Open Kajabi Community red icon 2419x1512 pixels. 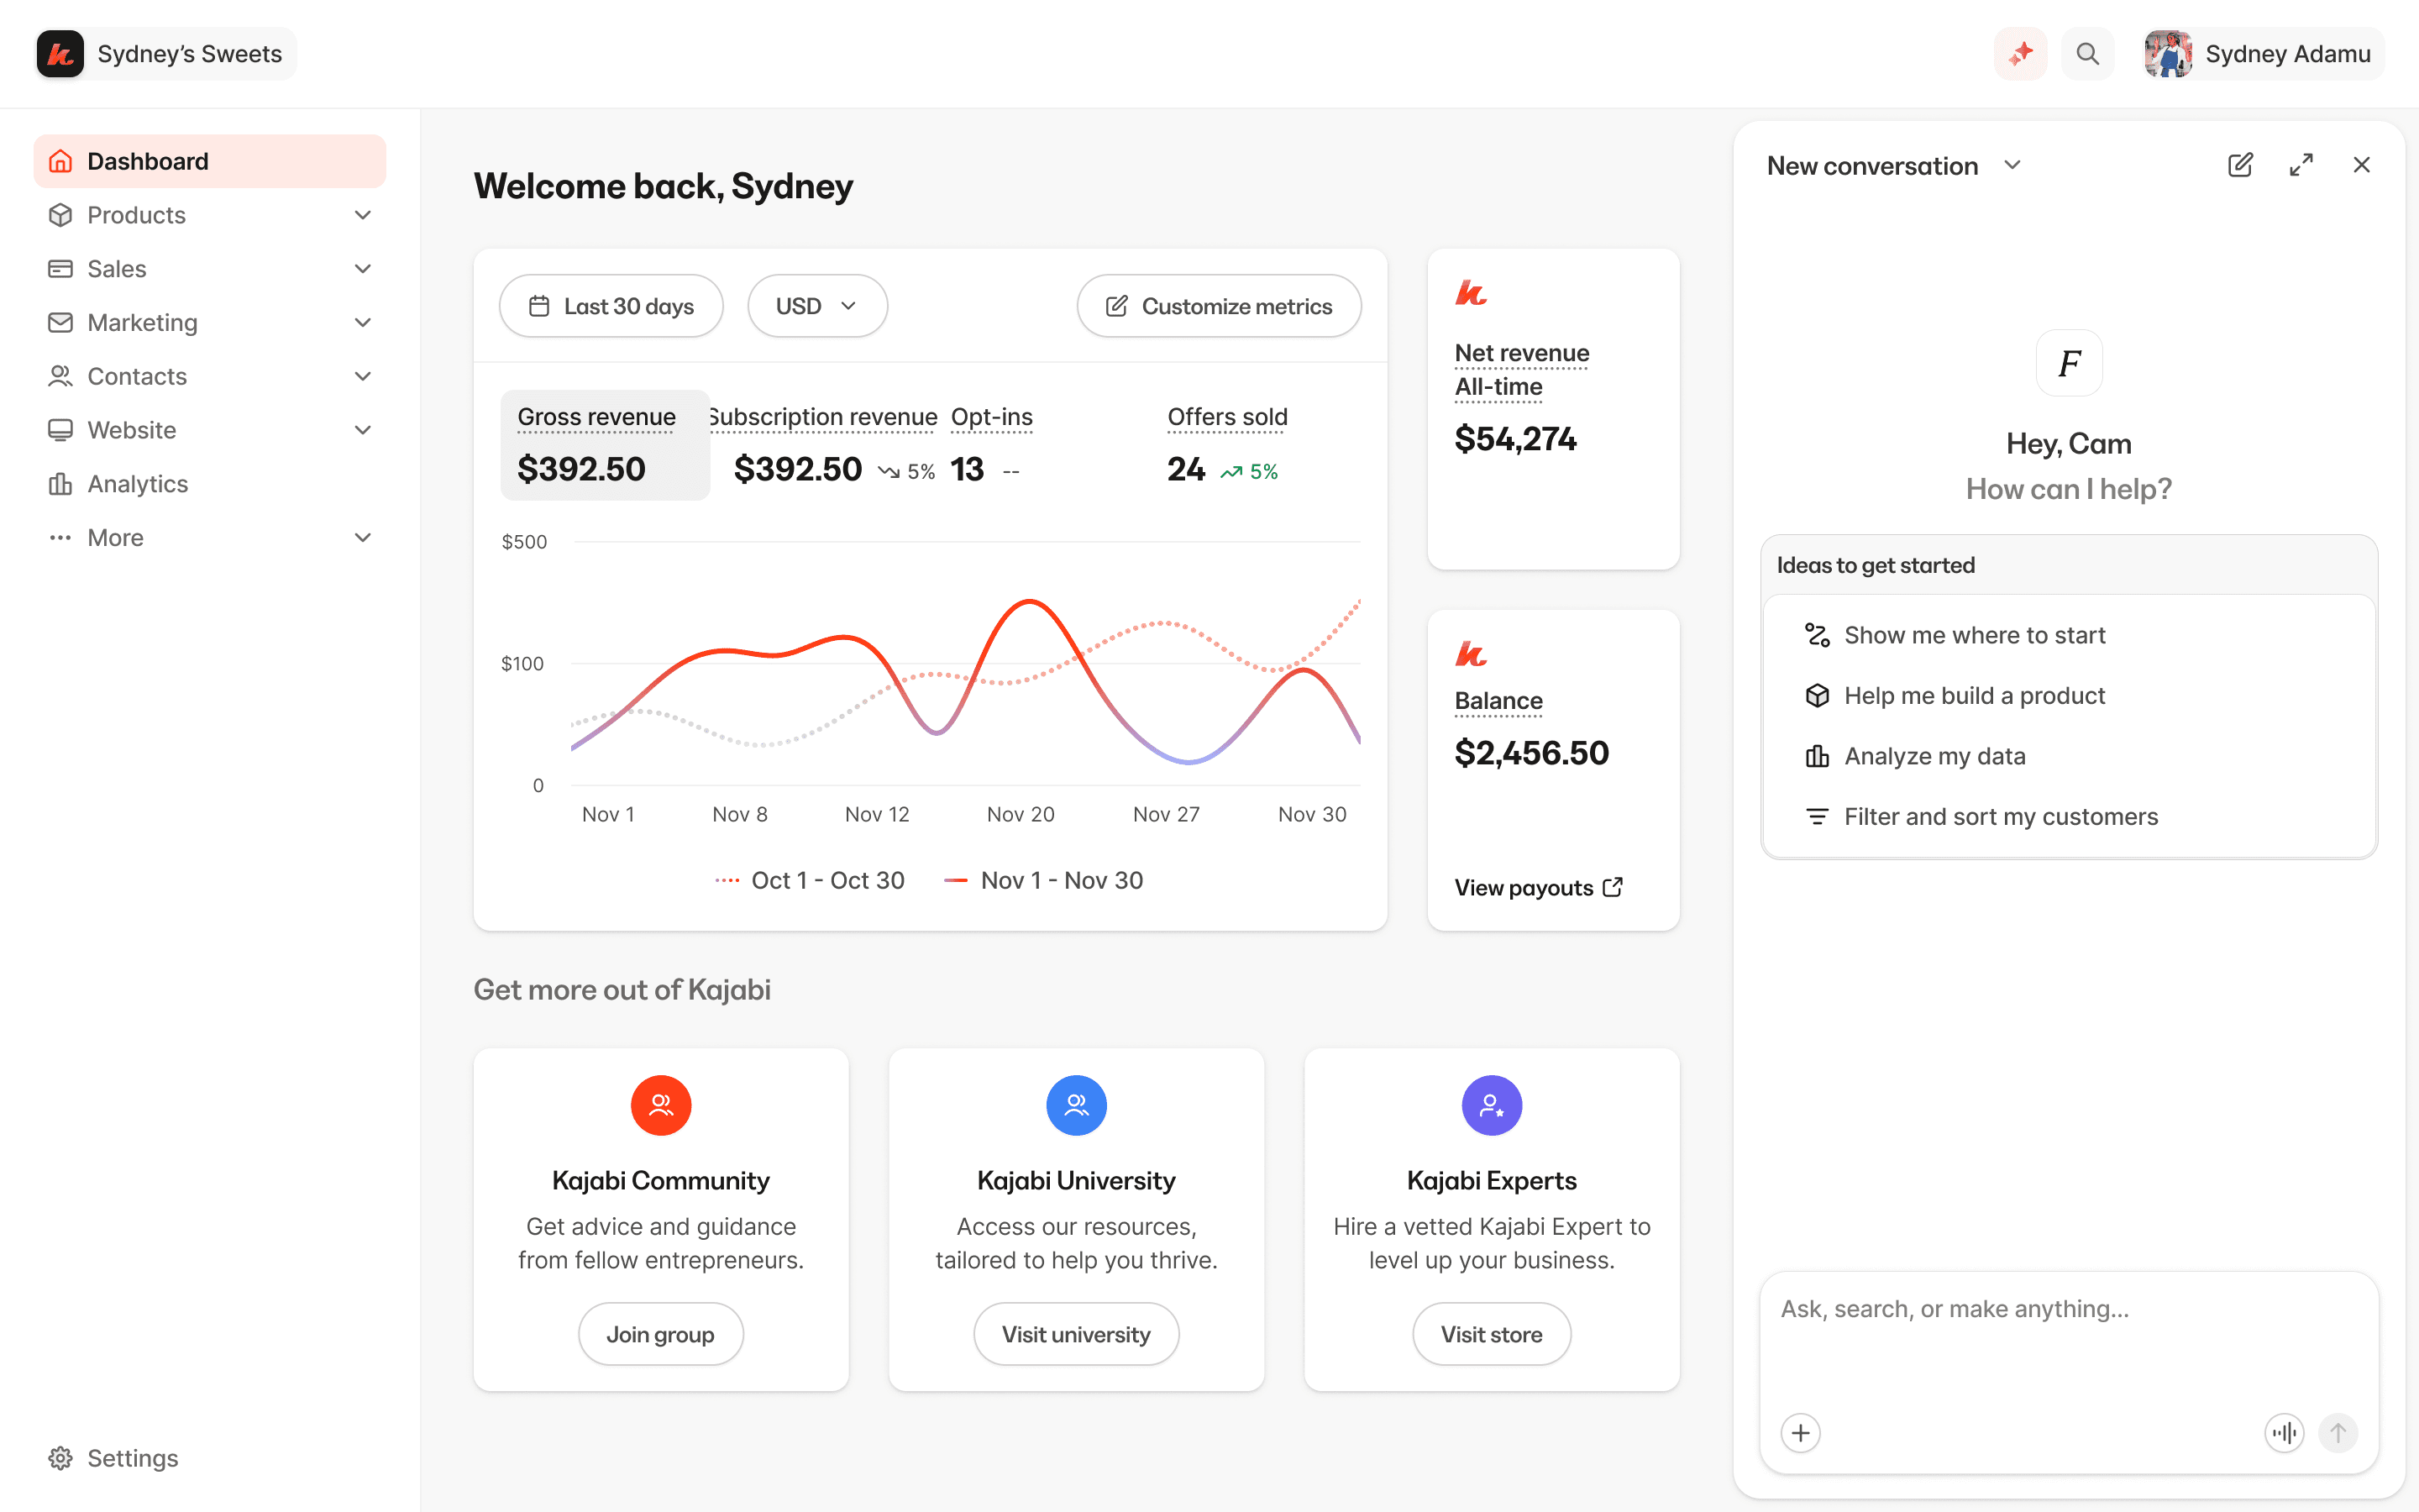click(x=661, y=1105)
